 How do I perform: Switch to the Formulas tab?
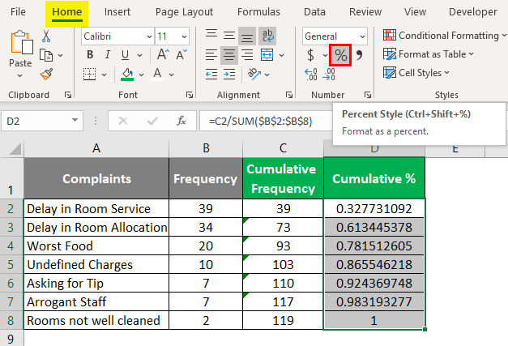260,12
